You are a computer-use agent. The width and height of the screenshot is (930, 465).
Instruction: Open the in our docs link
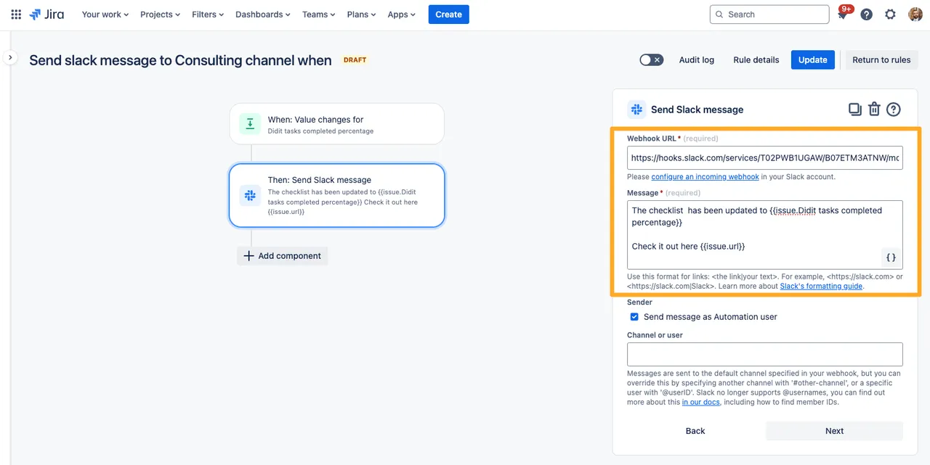click(700, 403)
